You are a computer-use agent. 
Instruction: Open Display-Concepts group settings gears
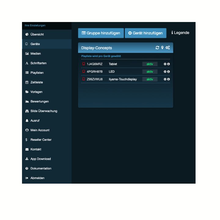pyautogui.click(x=168, y=48)
